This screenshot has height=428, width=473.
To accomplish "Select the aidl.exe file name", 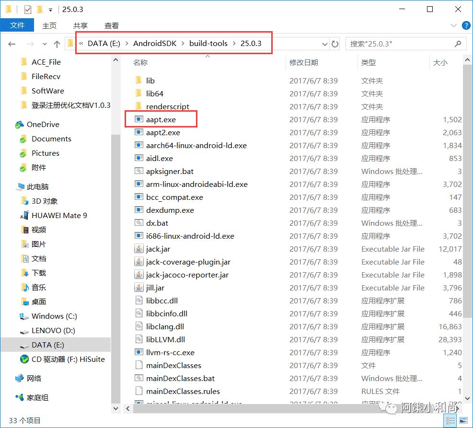I will coord(160,158).
